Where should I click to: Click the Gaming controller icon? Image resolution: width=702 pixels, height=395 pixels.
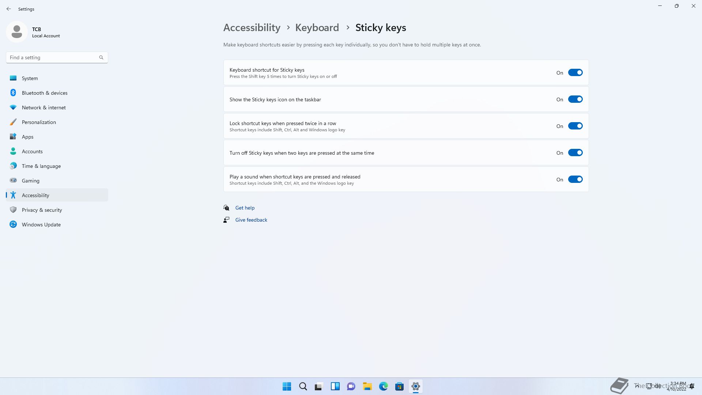(x=13, y=180)
